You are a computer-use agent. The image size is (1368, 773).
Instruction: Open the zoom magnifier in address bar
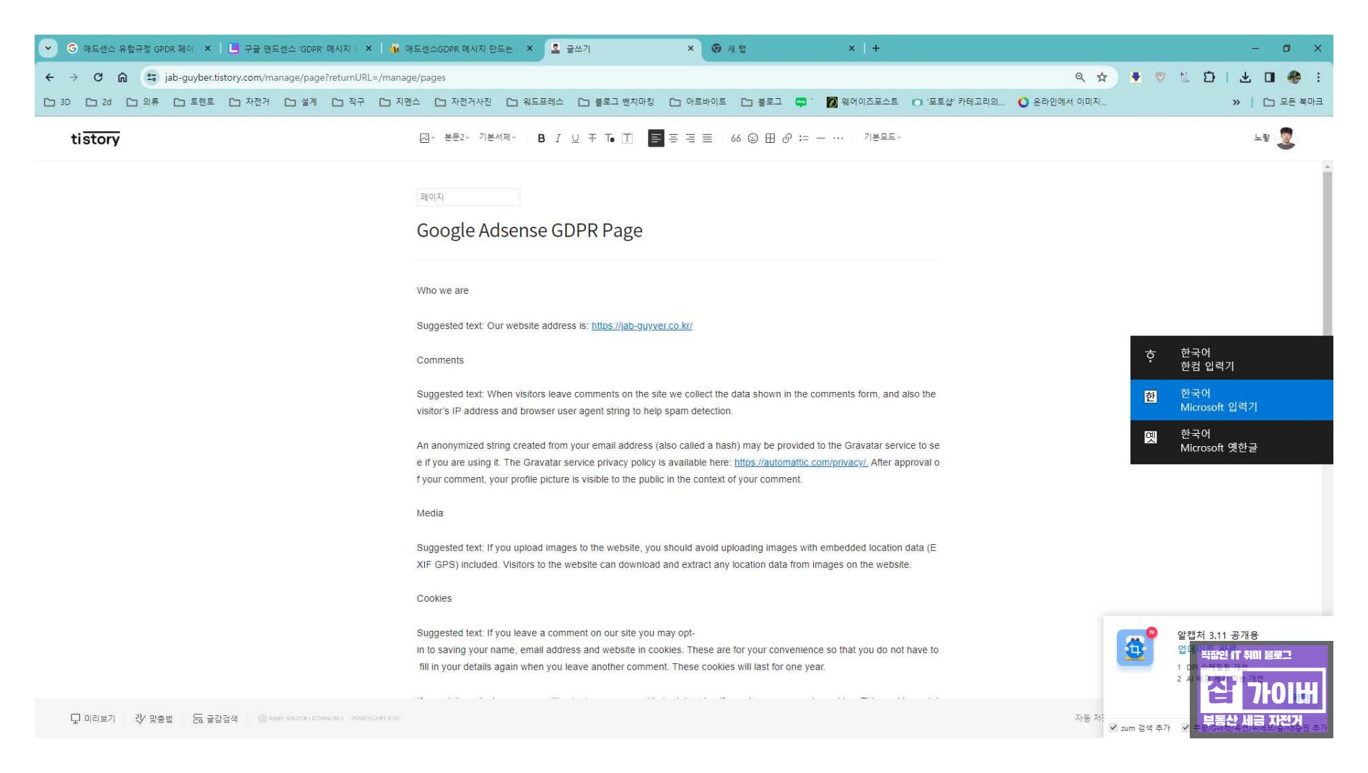pyautogui.click(x=1080, y=77)
